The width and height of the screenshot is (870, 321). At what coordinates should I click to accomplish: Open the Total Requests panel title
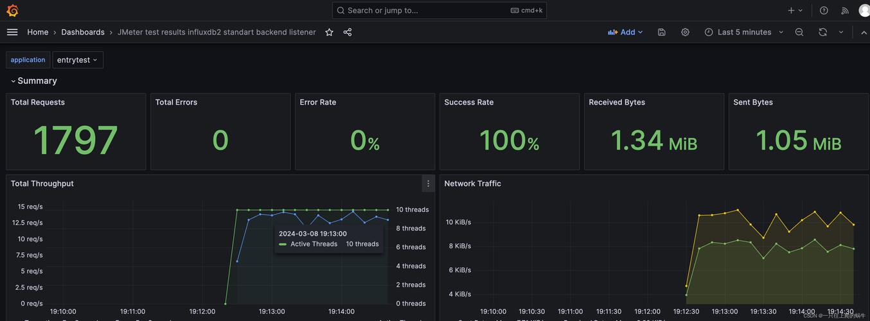coord(38,102)
